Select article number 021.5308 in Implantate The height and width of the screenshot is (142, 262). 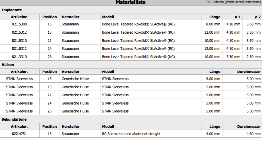19,24
